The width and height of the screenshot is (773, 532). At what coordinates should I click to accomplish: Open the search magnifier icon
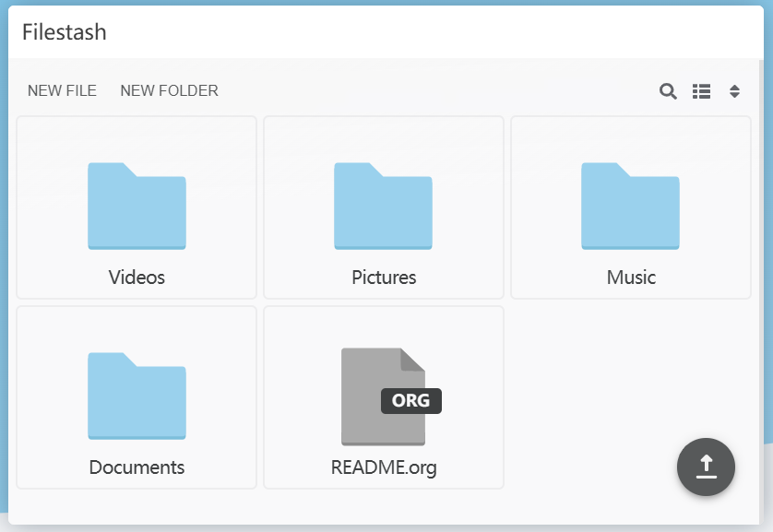coord(668,91)
